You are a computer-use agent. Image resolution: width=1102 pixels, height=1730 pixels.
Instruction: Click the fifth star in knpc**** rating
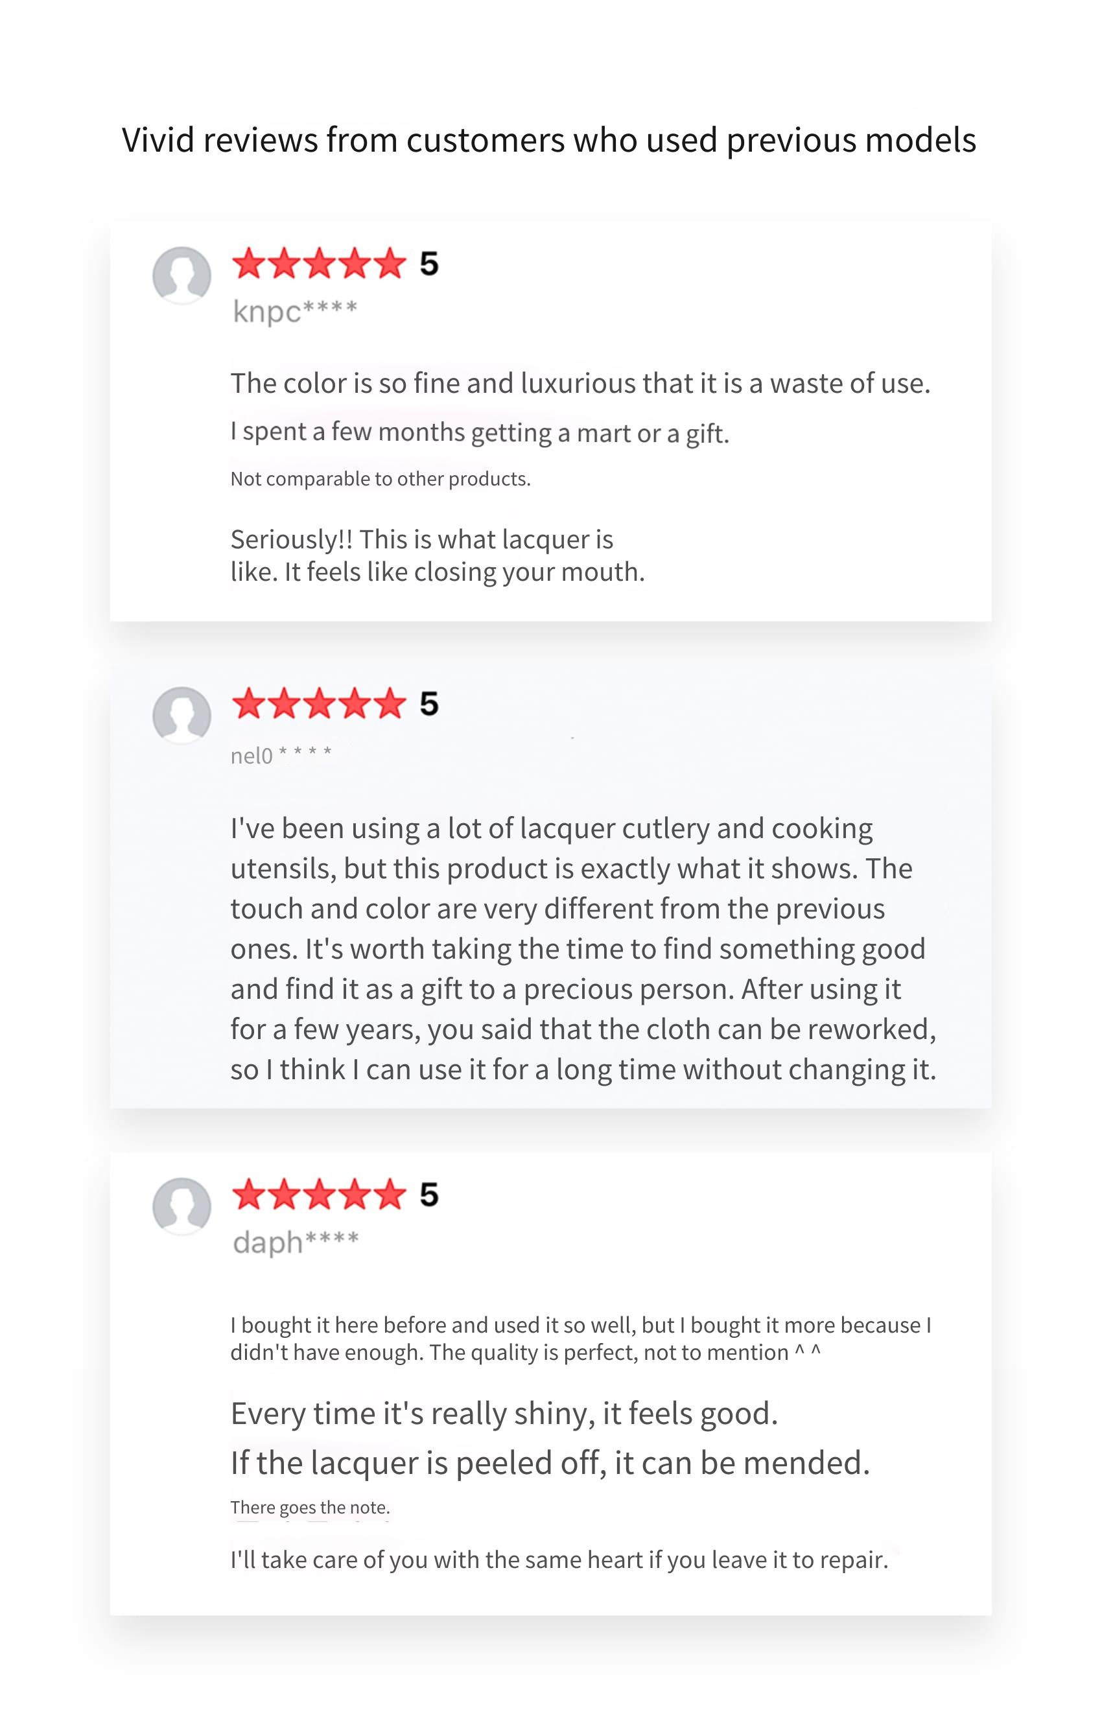pyautogui.click(x=390, y=263)
